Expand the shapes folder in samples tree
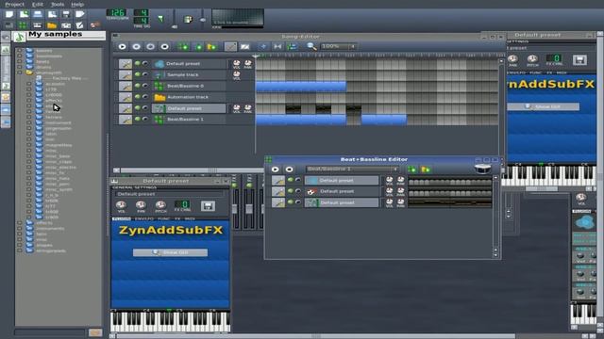Image resolution: width=604 pixels, height=339 pixels. click(x=20, y=245)
